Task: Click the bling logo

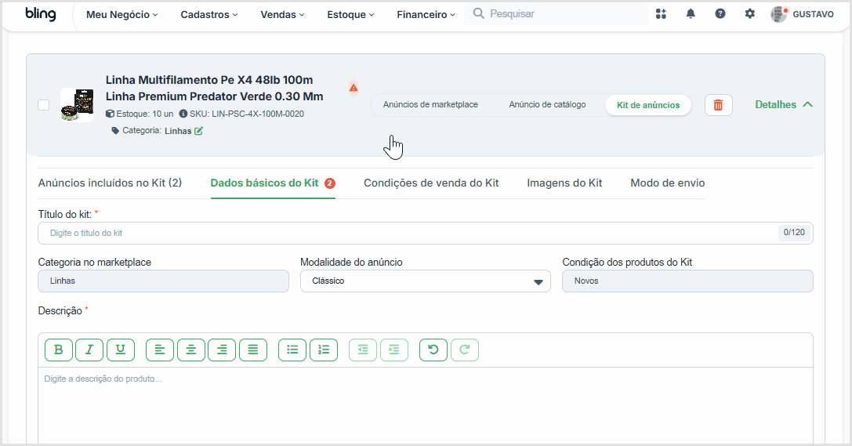Action: (41, 14)
